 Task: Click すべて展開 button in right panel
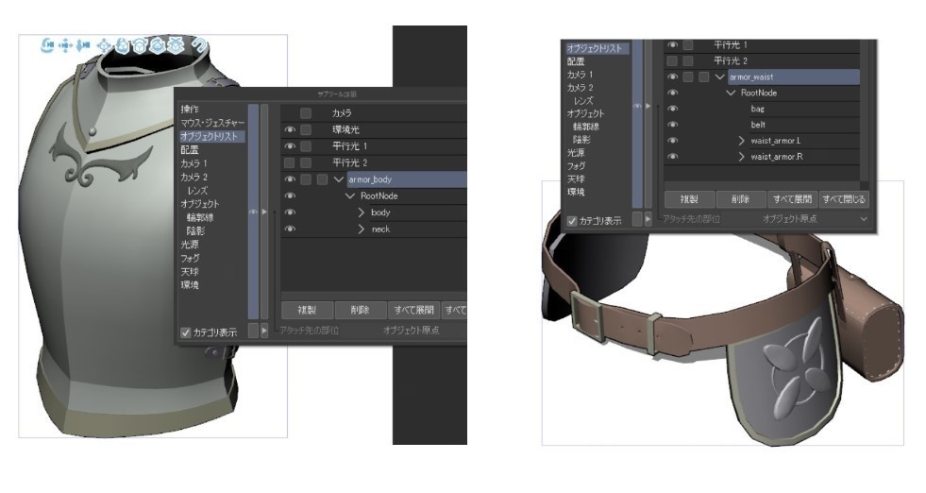[x=793, y=199]
